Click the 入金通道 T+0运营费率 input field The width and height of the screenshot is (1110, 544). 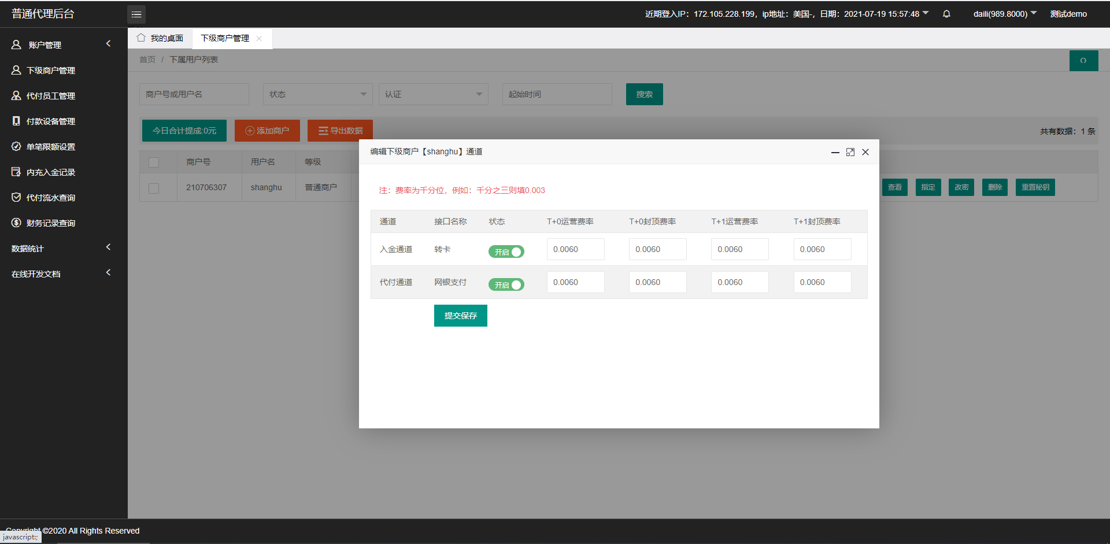[575, 249]
